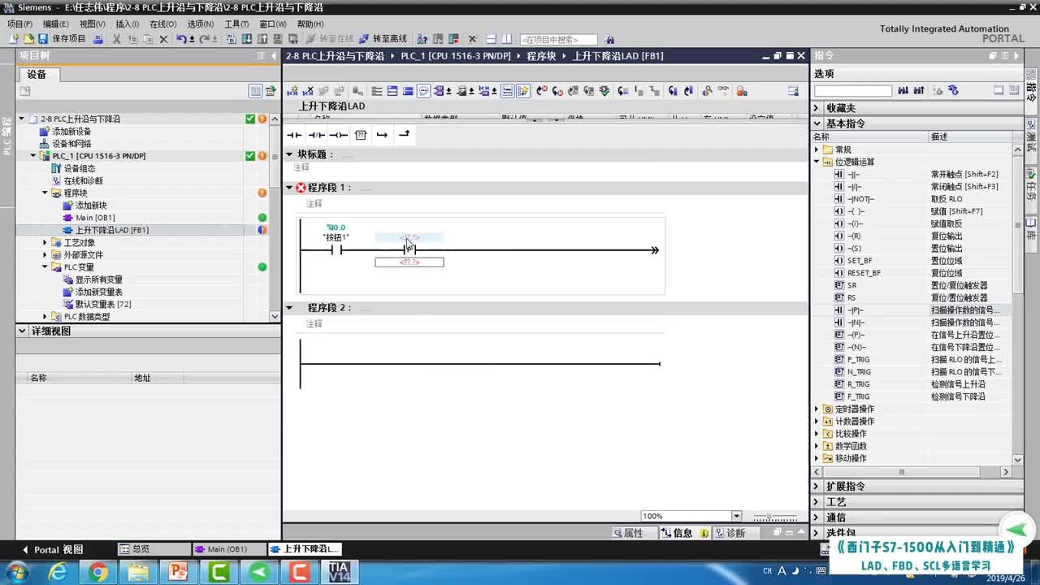Select the SR set/reset flip-flop instruction
The image size is (1040, 585).
pos(851,285)
